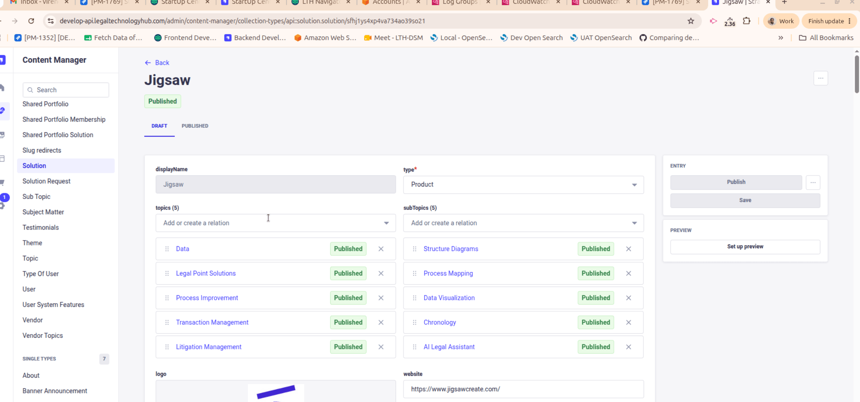Remove the Process Improvement topic
This screenshot has height=402, width=860.
381,298
